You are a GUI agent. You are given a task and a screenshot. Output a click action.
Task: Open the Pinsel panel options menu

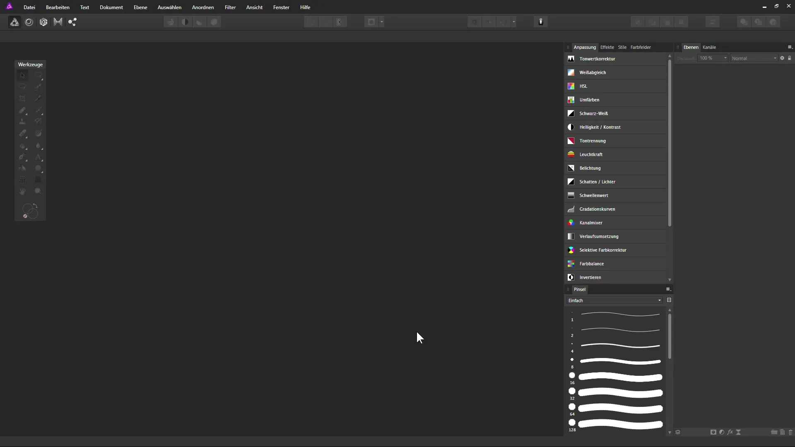point(668,289)
